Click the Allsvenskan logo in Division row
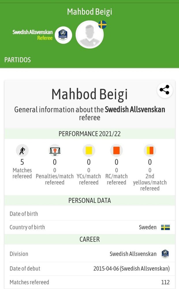179x289 pixels. (165, 254)
